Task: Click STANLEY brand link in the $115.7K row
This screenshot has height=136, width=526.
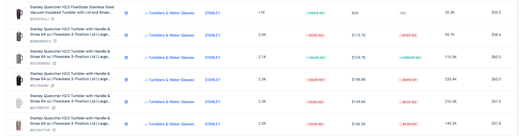Action: click(213, 35)
